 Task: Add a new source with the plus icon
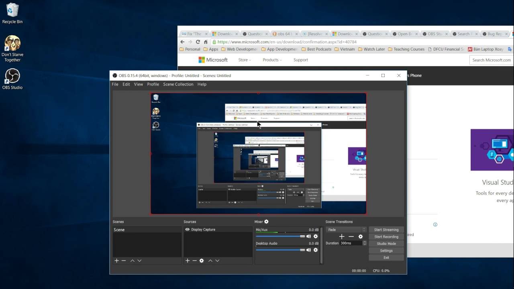[x=187, y=261]
